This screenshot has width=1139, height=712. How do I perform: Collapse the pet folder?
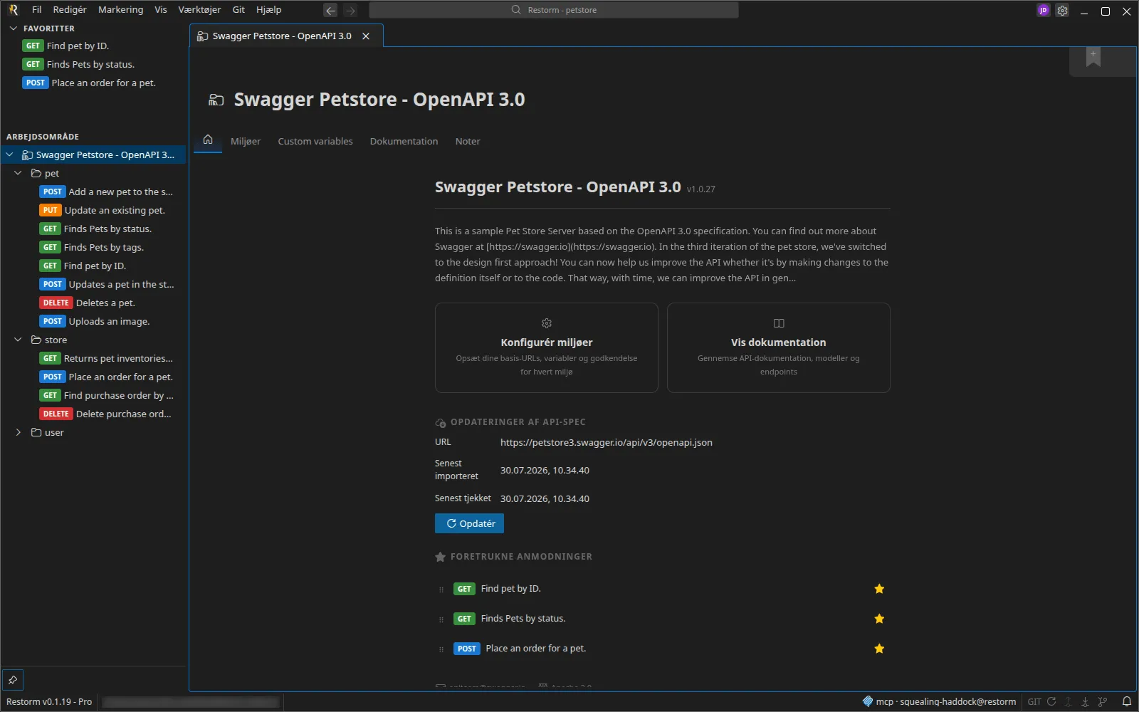point(18,173)
